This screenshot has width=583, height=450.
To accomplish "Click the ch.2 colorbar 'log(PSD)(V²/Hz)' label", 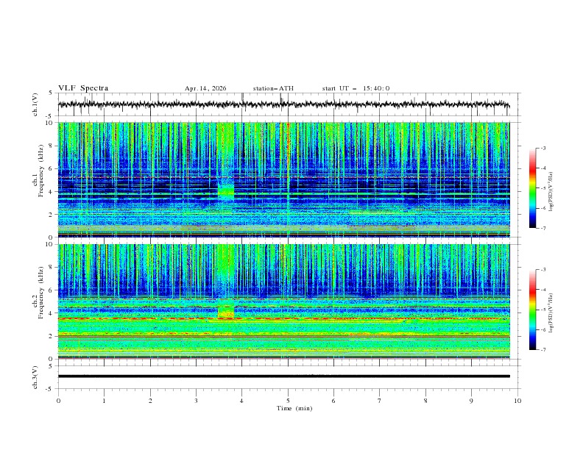I will [551, 313].
